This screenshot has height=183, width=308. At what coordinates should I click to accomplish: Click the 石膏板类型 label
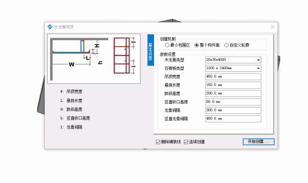tap(174, 69)
